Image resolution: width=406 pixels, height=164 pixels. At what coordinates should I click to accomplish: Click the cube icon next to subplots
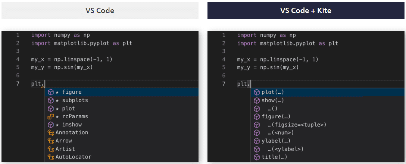click(x=51, y=100)
